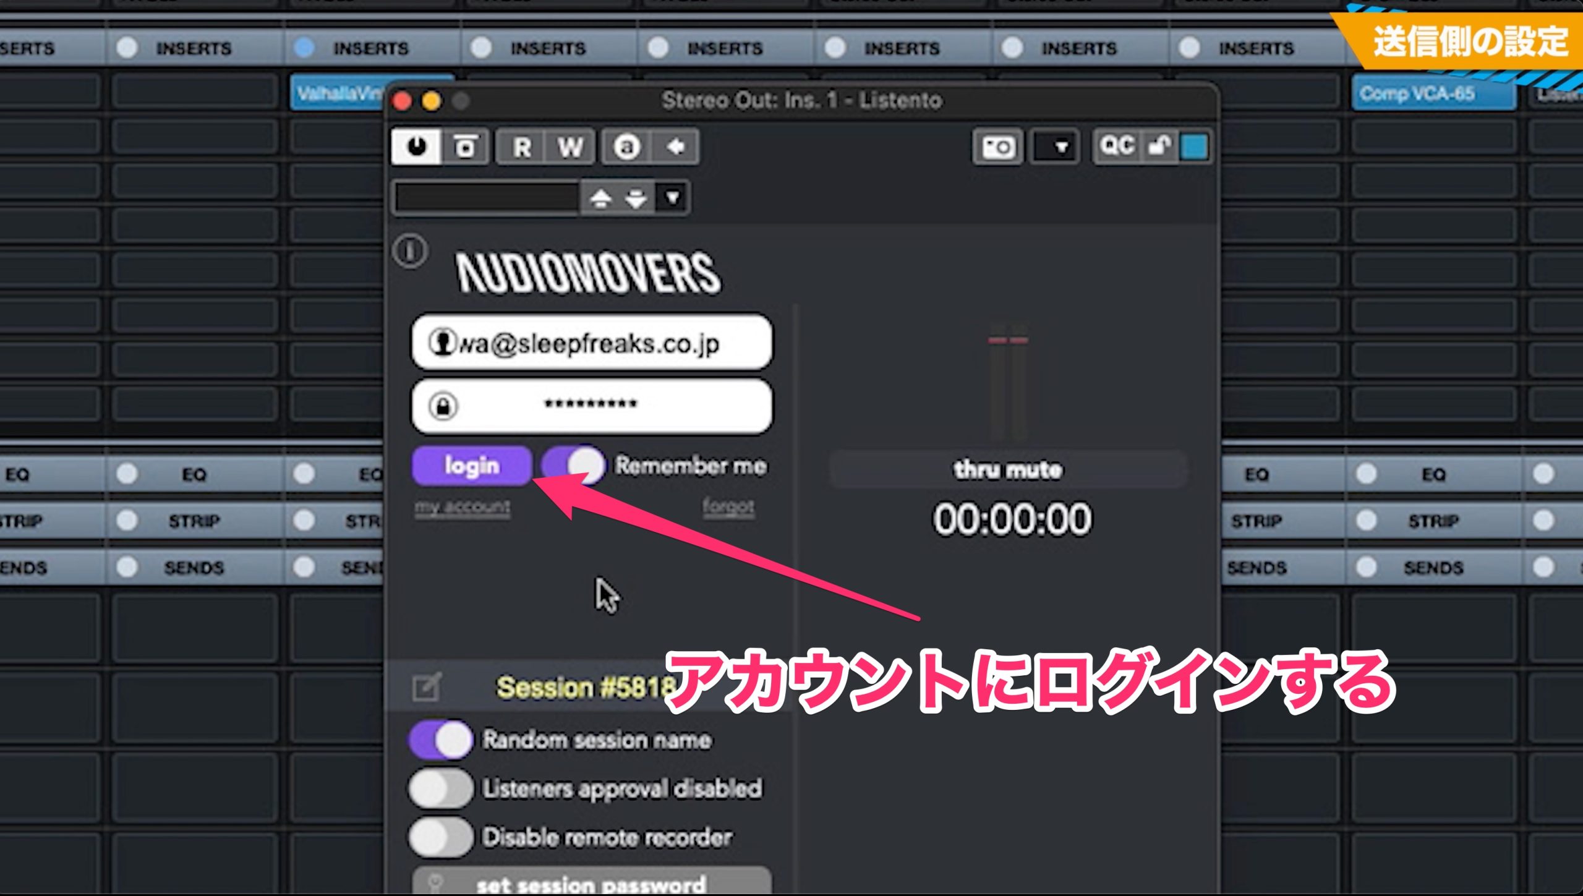Toggle the plugin power/activate button
1583x896 pixels.
[x=416, y=147]
